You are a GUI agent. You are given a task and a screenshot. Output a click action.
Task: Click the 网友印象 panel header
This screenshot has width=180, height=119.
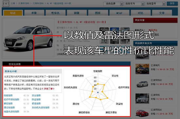pos(155,20)
